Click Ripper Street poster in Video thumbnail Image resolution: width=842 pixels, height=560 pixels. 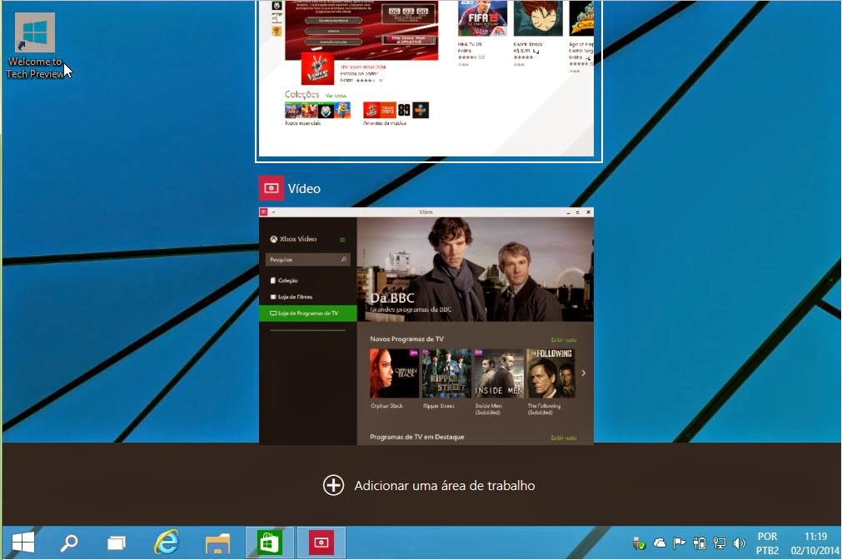click(446, 374)
